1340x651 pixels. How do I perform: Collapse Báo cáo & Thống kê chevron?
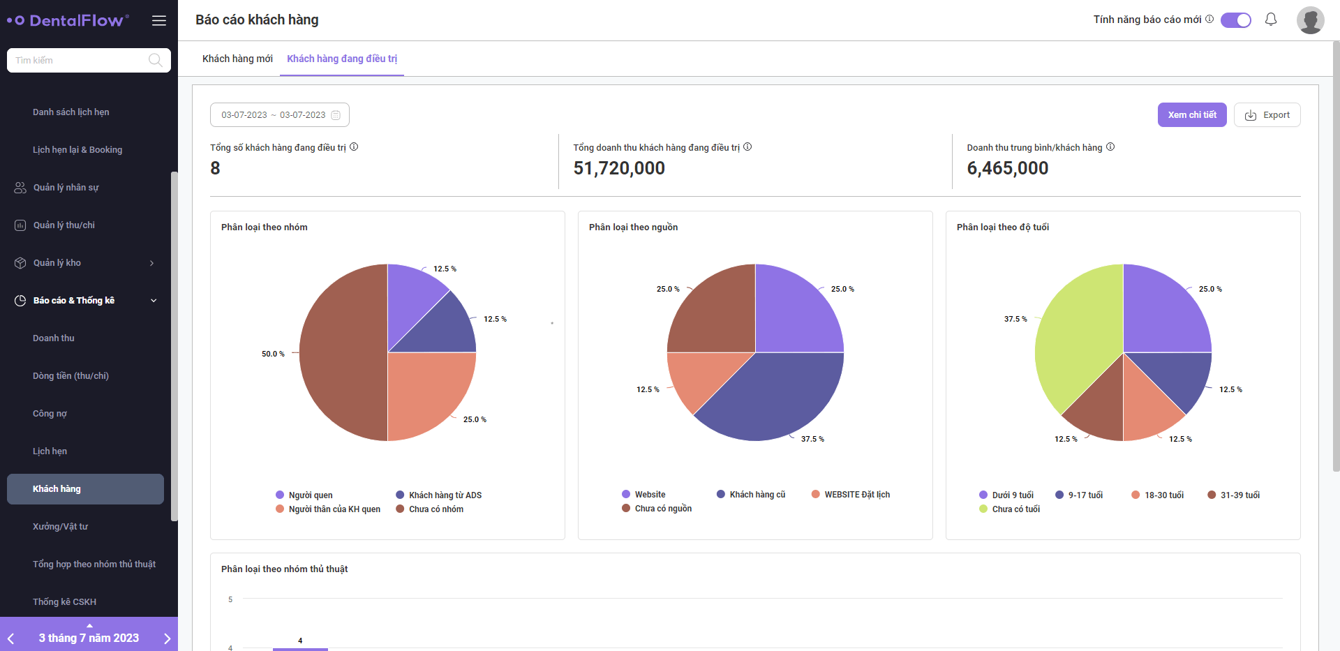coord(154,301)
